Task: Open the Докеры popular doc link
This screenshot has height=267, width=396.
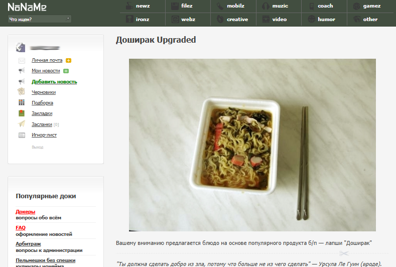Action: 25,212
